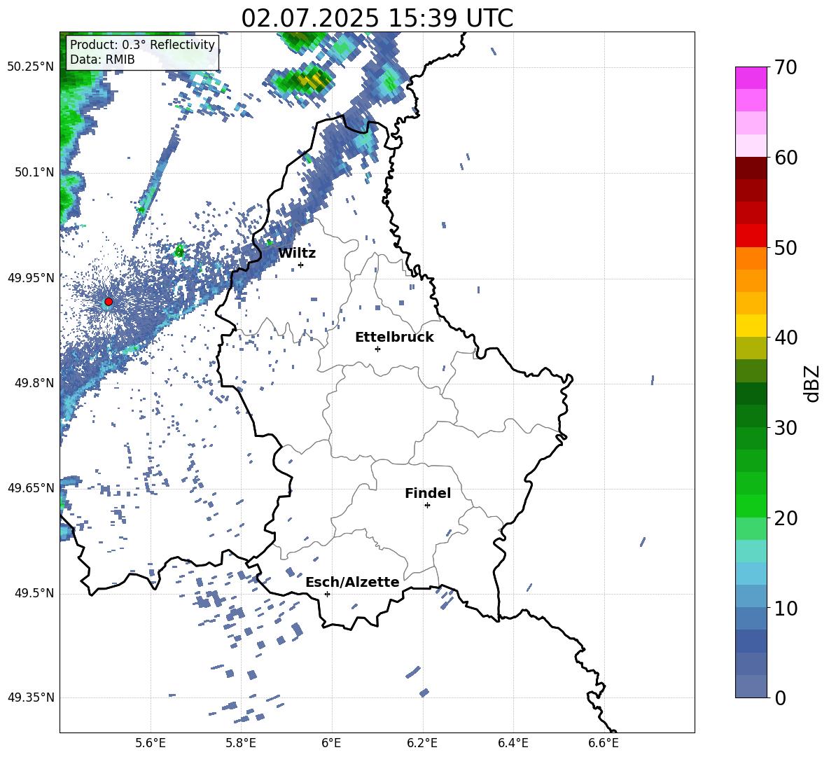
Task: Click the 'Product: 0.3° Reflectivity' text
Action: coord(143,45)
